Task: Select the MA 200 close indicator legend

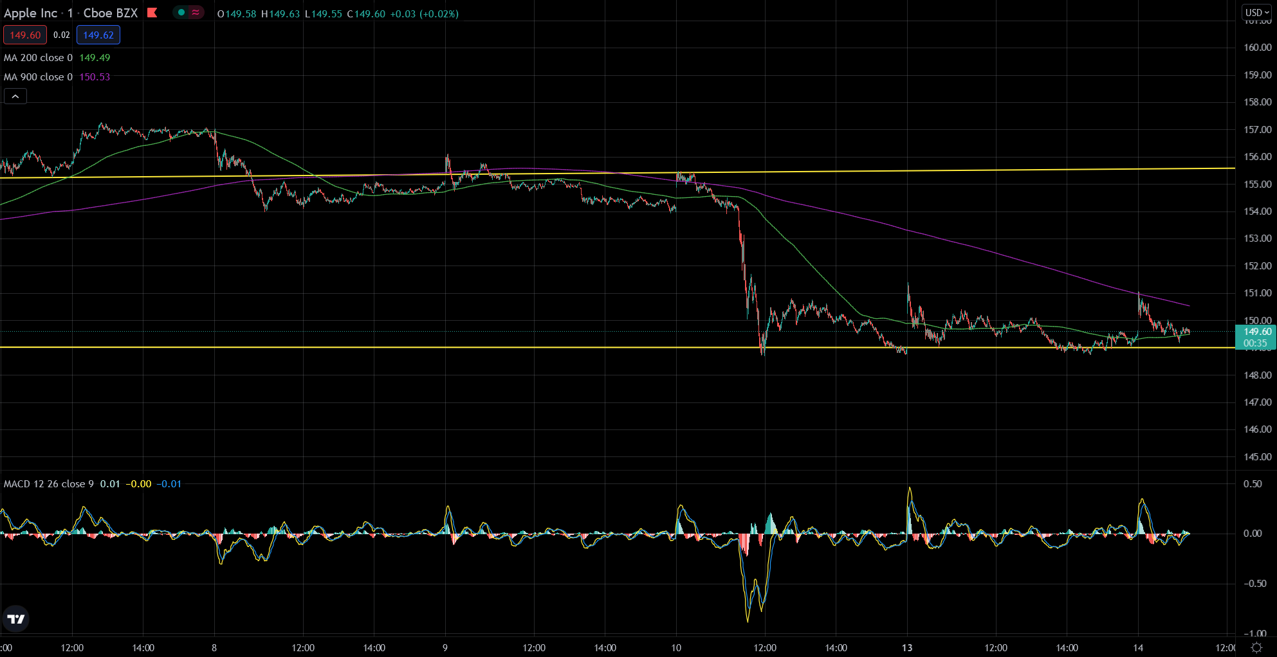Action: (x=38, y=58)
